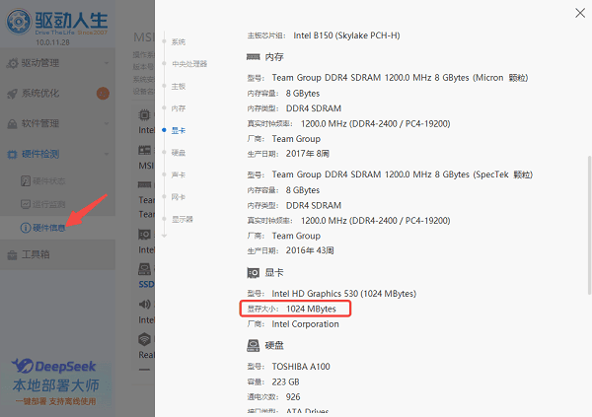Click the orange badge next to 系统优化
The image size is (592, 417).
103,94
